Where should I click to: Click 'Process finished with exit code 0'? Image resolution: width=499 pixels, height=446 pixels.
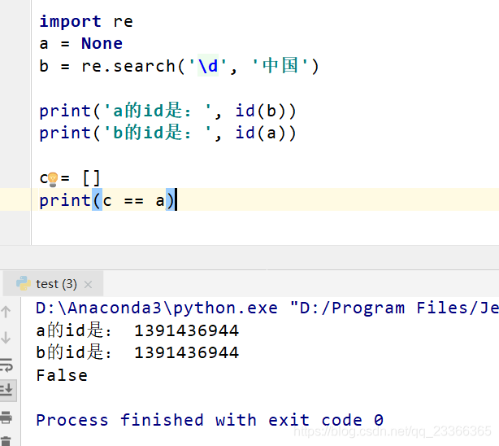[x=210, y=420]
